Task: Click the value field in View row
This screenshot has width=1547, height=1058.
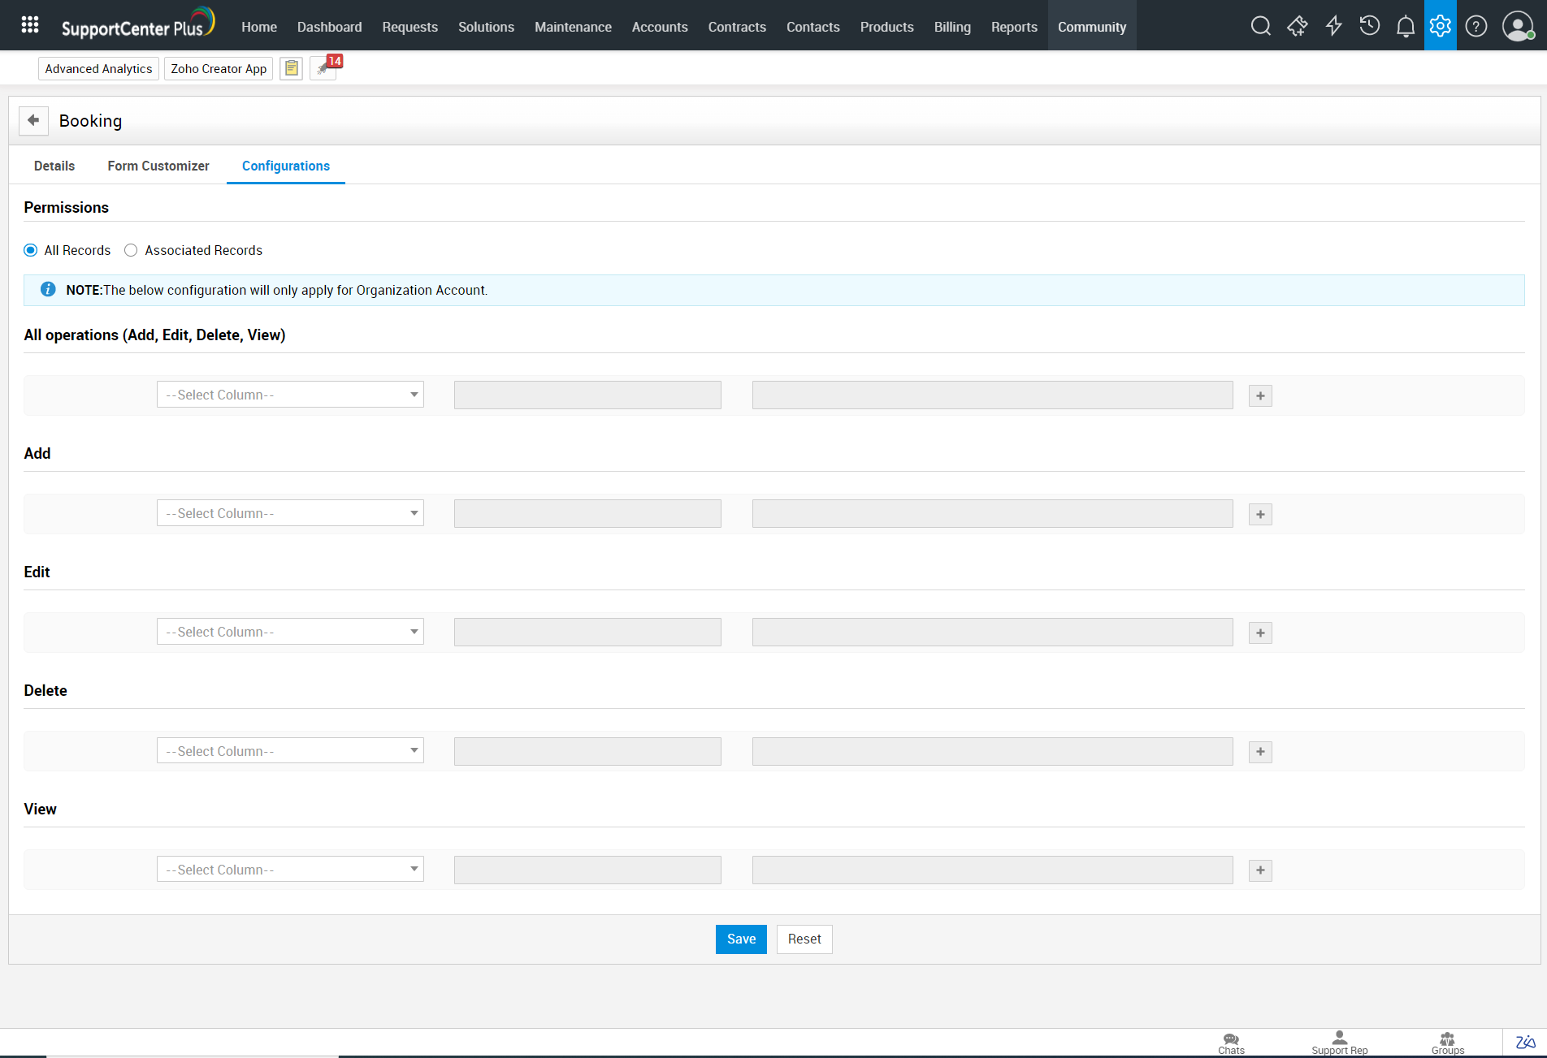Action: click(992, 870)
